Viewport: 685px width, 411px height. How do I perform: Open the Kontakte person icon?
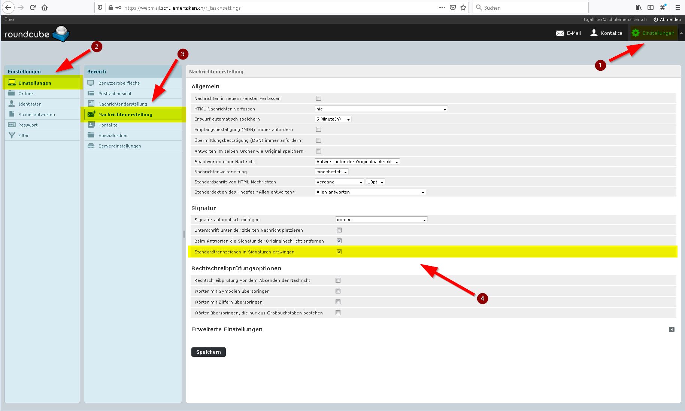click(x=594, y=33)
